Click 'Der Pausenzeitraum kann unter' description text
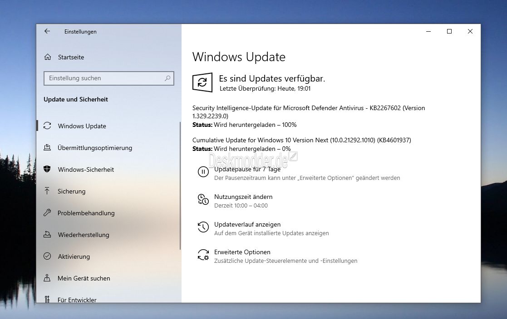The image size is (507, 319). click(307, 178)
